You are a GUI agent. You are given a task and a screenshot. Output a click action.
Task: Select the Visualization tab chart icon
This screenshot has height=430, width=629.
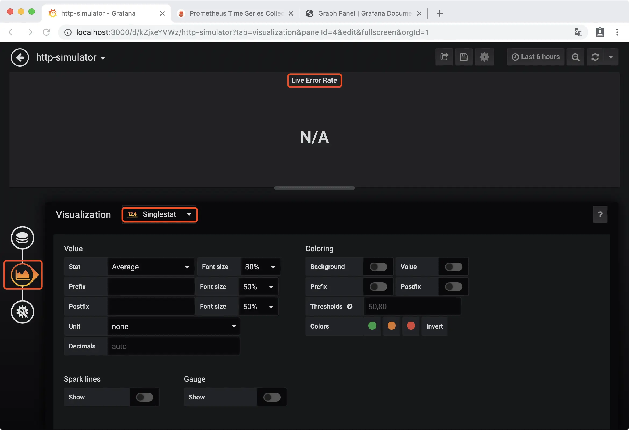pyautogui.click(x=23, y=275)
